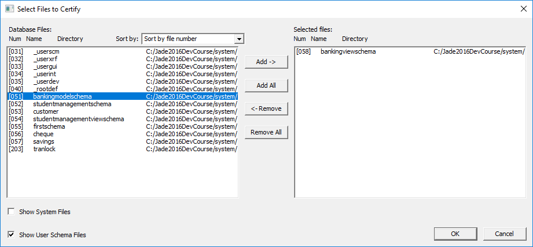Choose studentmanagementschema from database files

coord(72,104)
